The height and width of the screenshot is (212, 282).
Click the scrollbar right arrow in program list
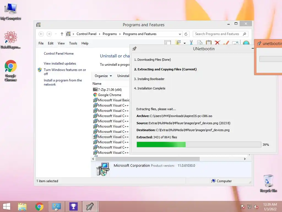click(x=245, y=159)
